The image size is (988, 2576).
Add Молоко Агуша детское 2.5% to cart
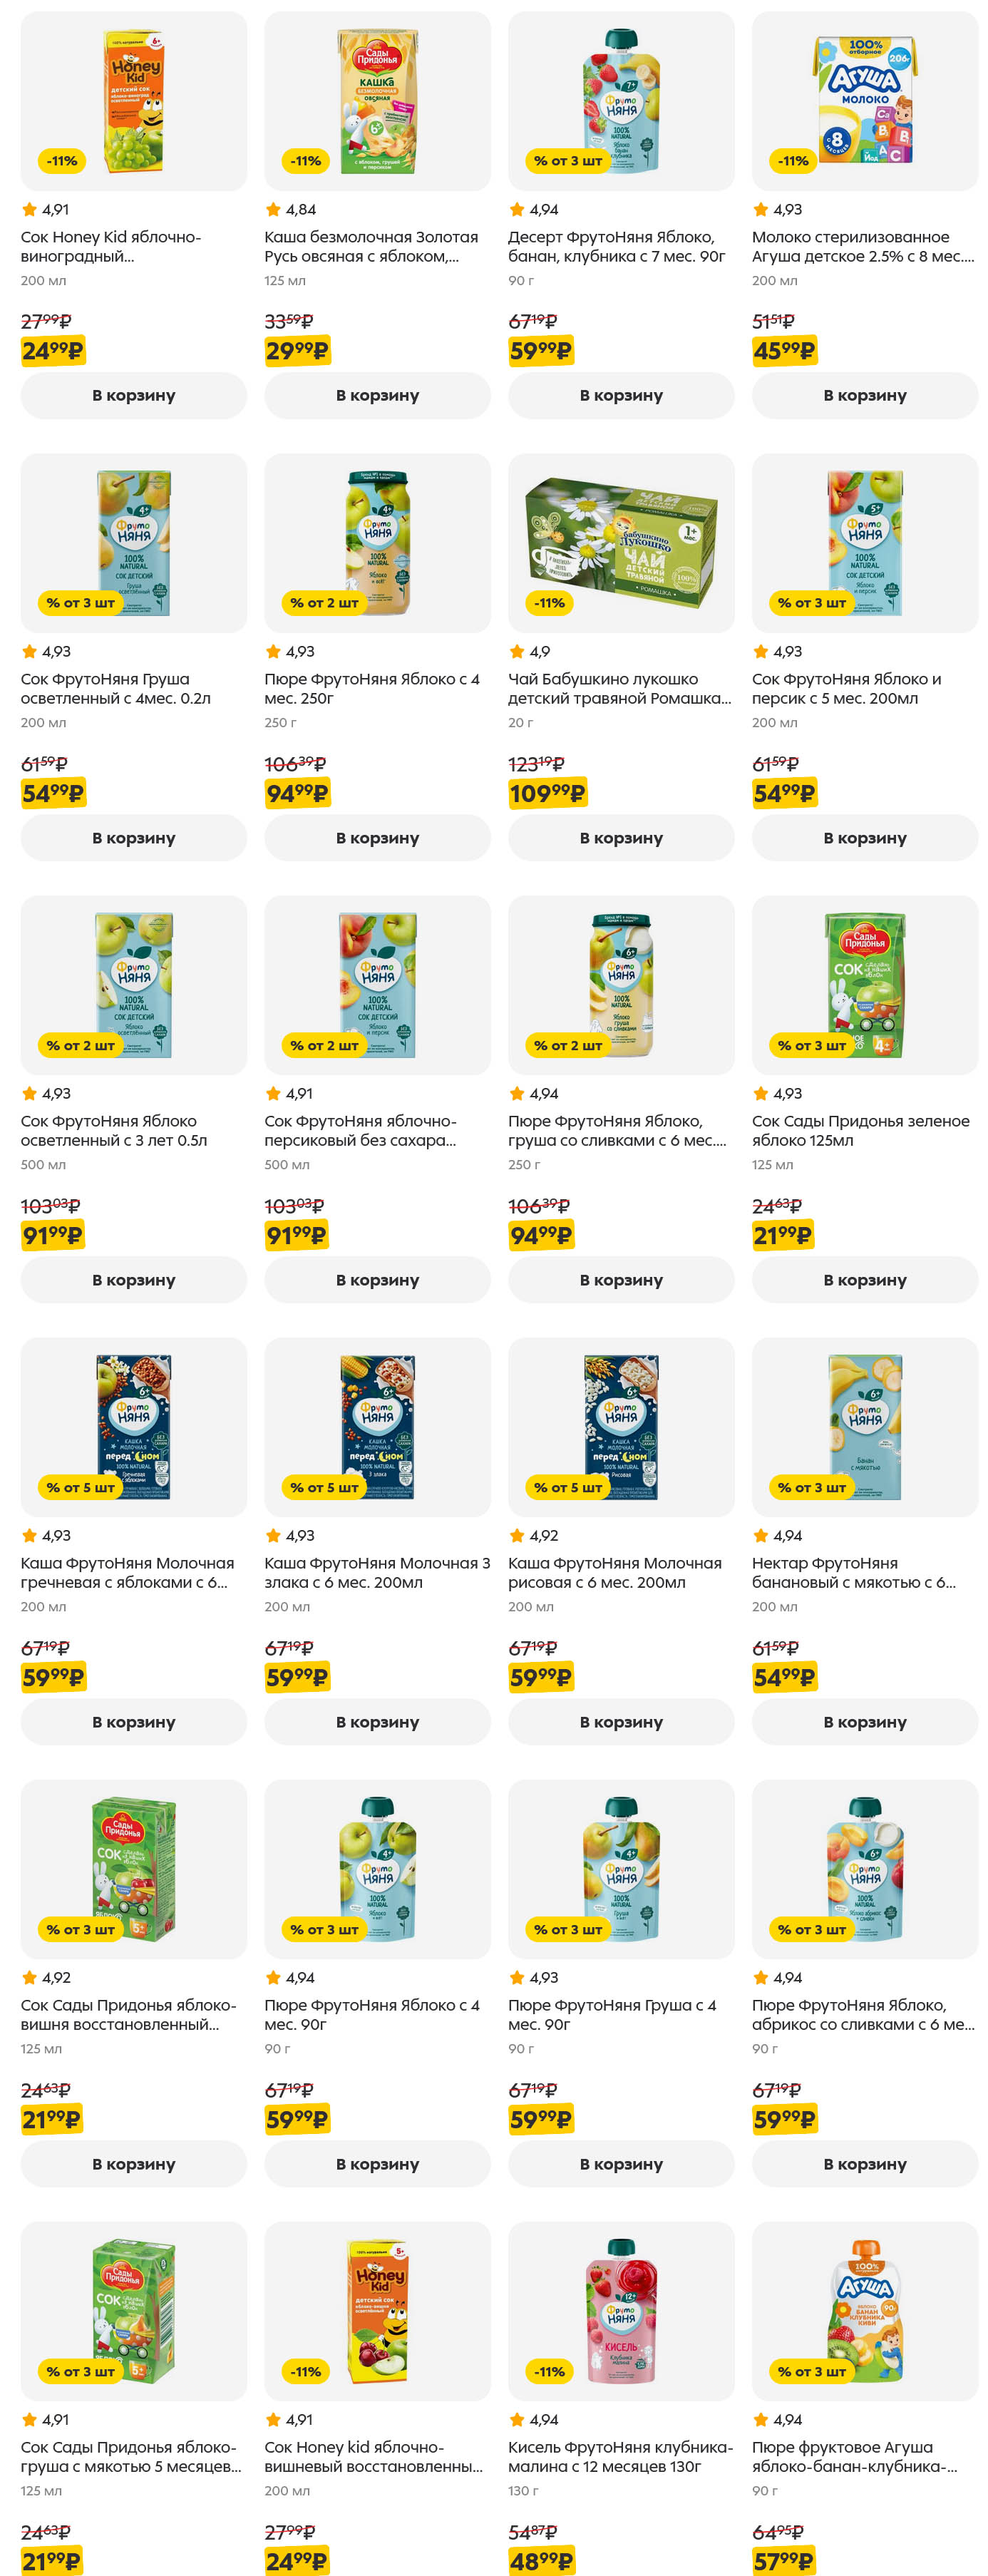click(x=865, y=395)
